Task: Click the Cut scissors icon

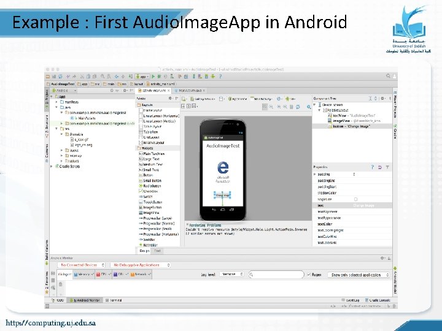Action: tap(82, 76)
